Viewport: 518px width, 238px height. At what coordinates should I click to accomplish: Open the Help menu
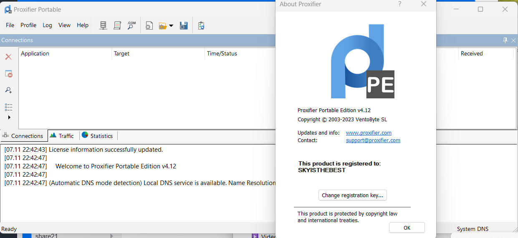click(83, 25)
